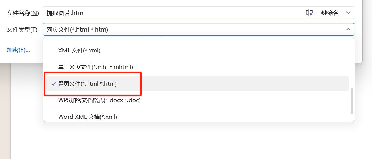This screenshot has width=372, height=159.
Task: Click the 一键命名 text button
Action: point(327,13)
